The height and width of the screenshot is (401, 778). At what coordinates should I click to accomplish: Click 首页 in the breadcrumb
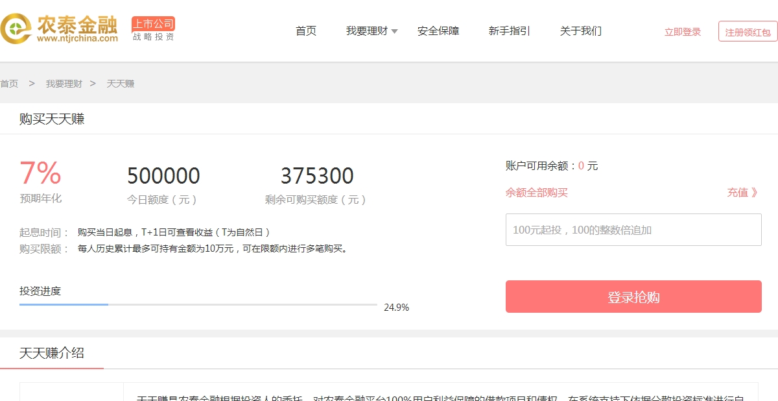pyautogui.click(x=9, y=84)
